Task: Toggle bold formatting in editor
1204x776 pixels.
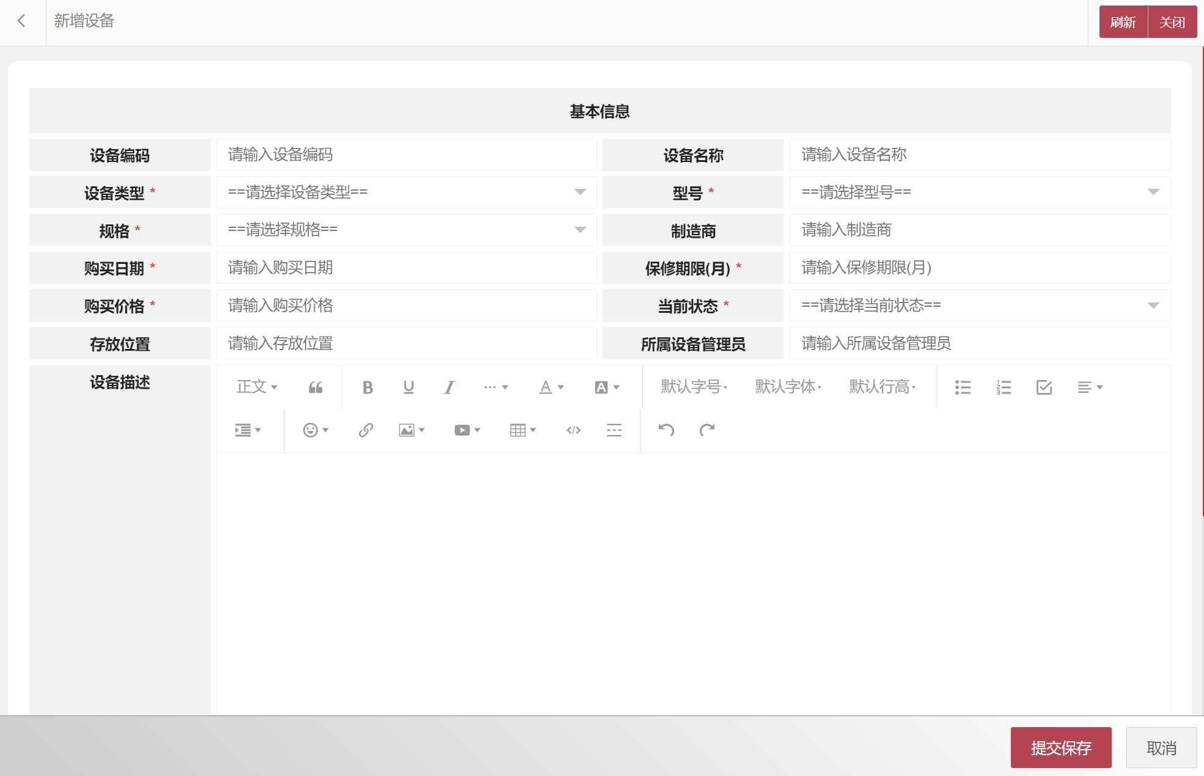Action: pyautogui.click(x=367, y=387)
